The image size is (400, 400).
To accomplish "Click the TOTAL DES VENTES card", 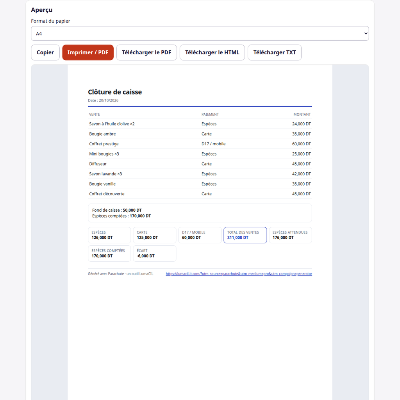I will (245, 235).
